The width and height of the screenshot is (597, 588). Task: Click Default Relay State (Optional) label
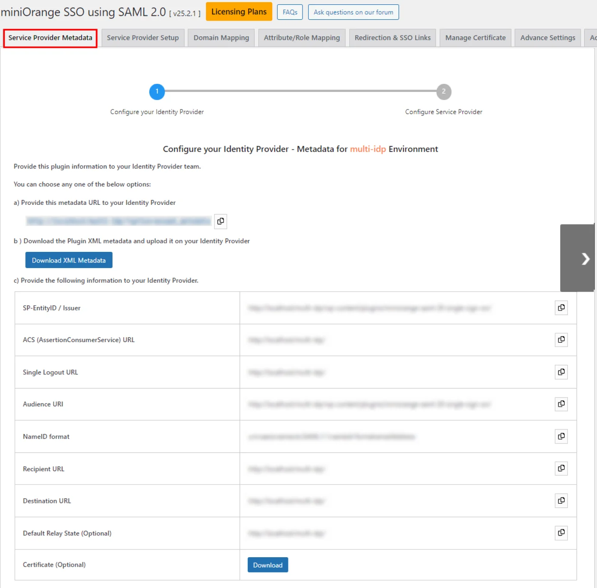pos(67,533)
